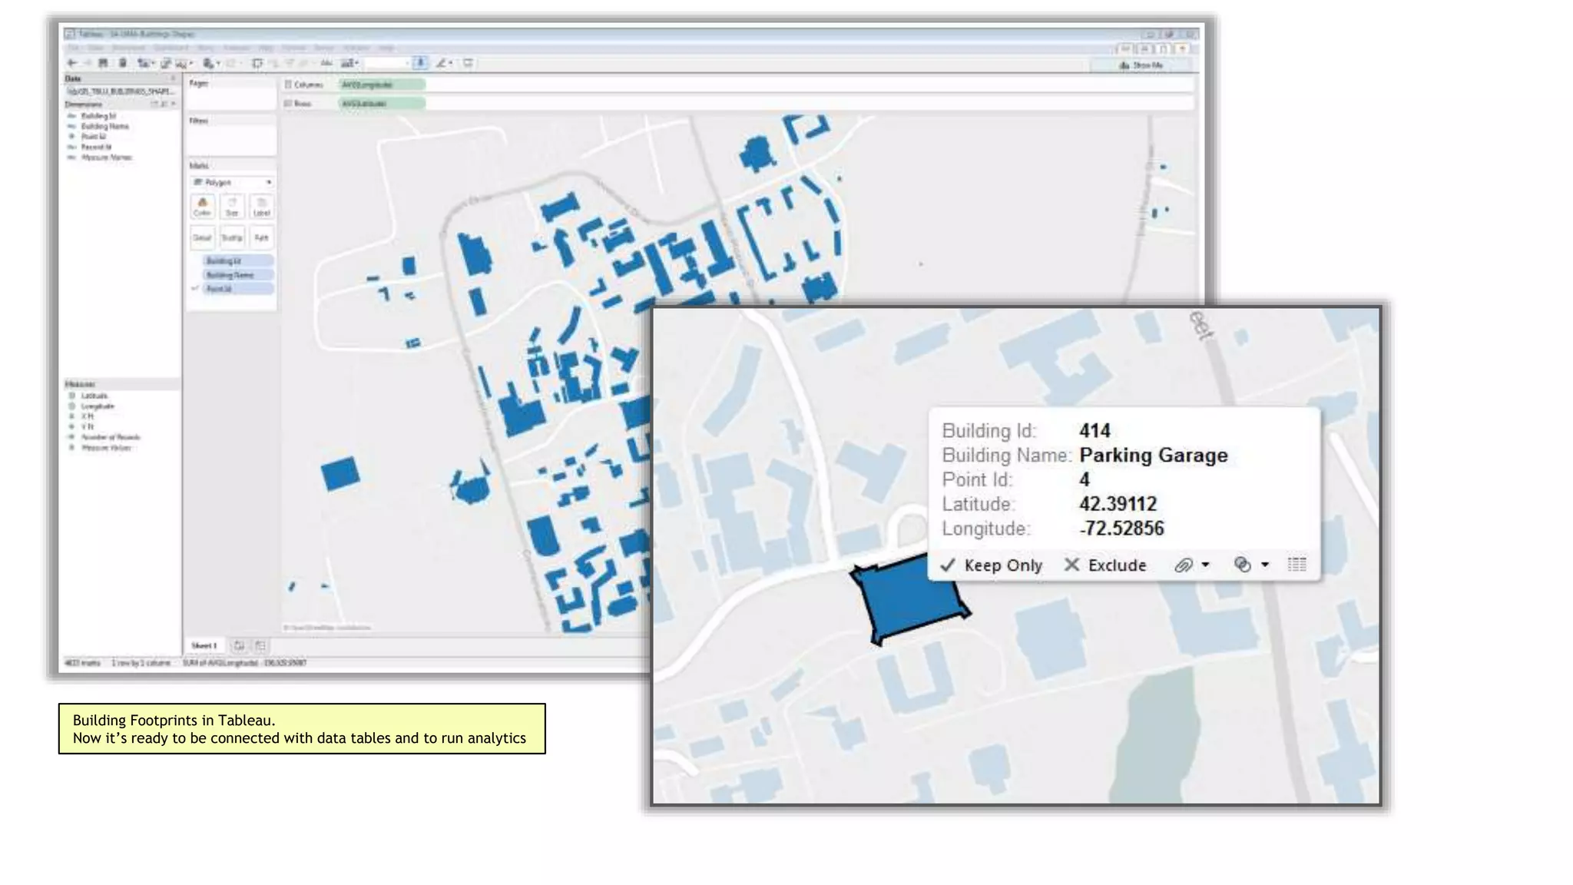Click the Latitude value 42.39112
This screenshot has height=885, width=1573.
point(1118,504)
